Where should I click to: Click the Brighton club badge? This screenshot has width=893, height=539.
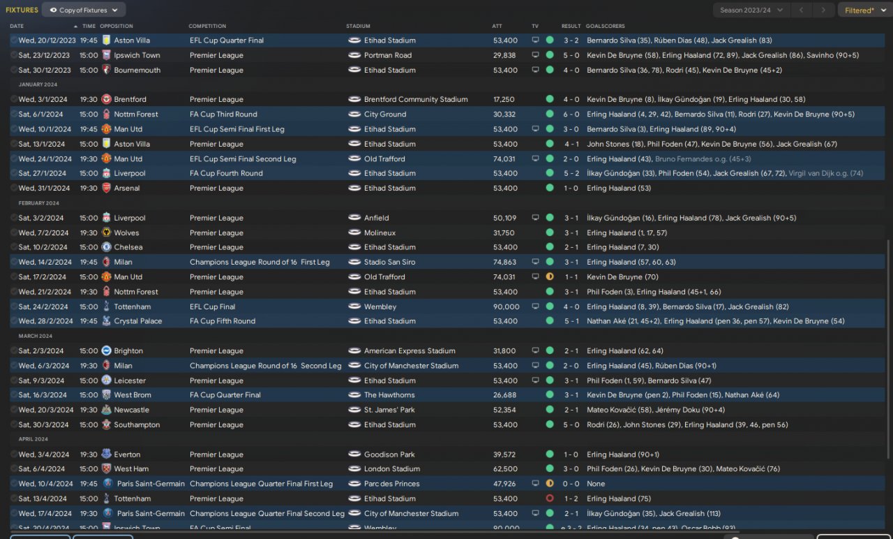107,350
